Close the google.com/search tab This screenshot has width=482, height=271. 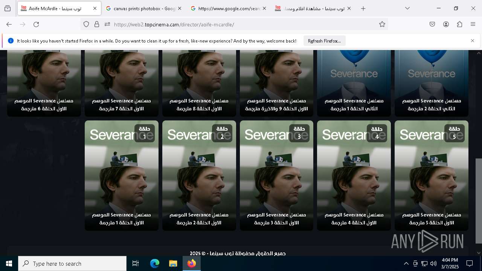click(264, 8)
